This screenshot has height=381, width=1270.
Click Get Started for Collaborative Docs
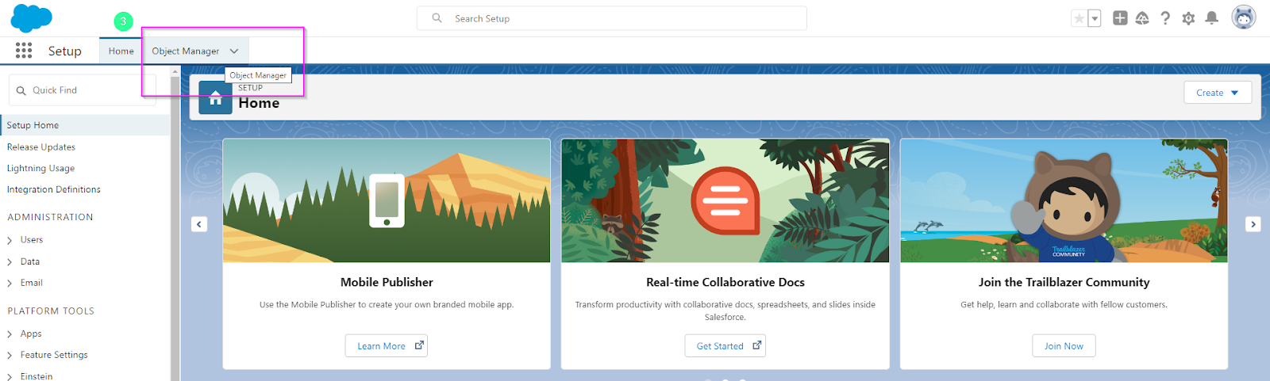pos(725,346)
